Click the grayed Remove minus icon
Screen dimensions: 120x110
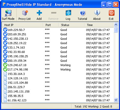(54, 13)
